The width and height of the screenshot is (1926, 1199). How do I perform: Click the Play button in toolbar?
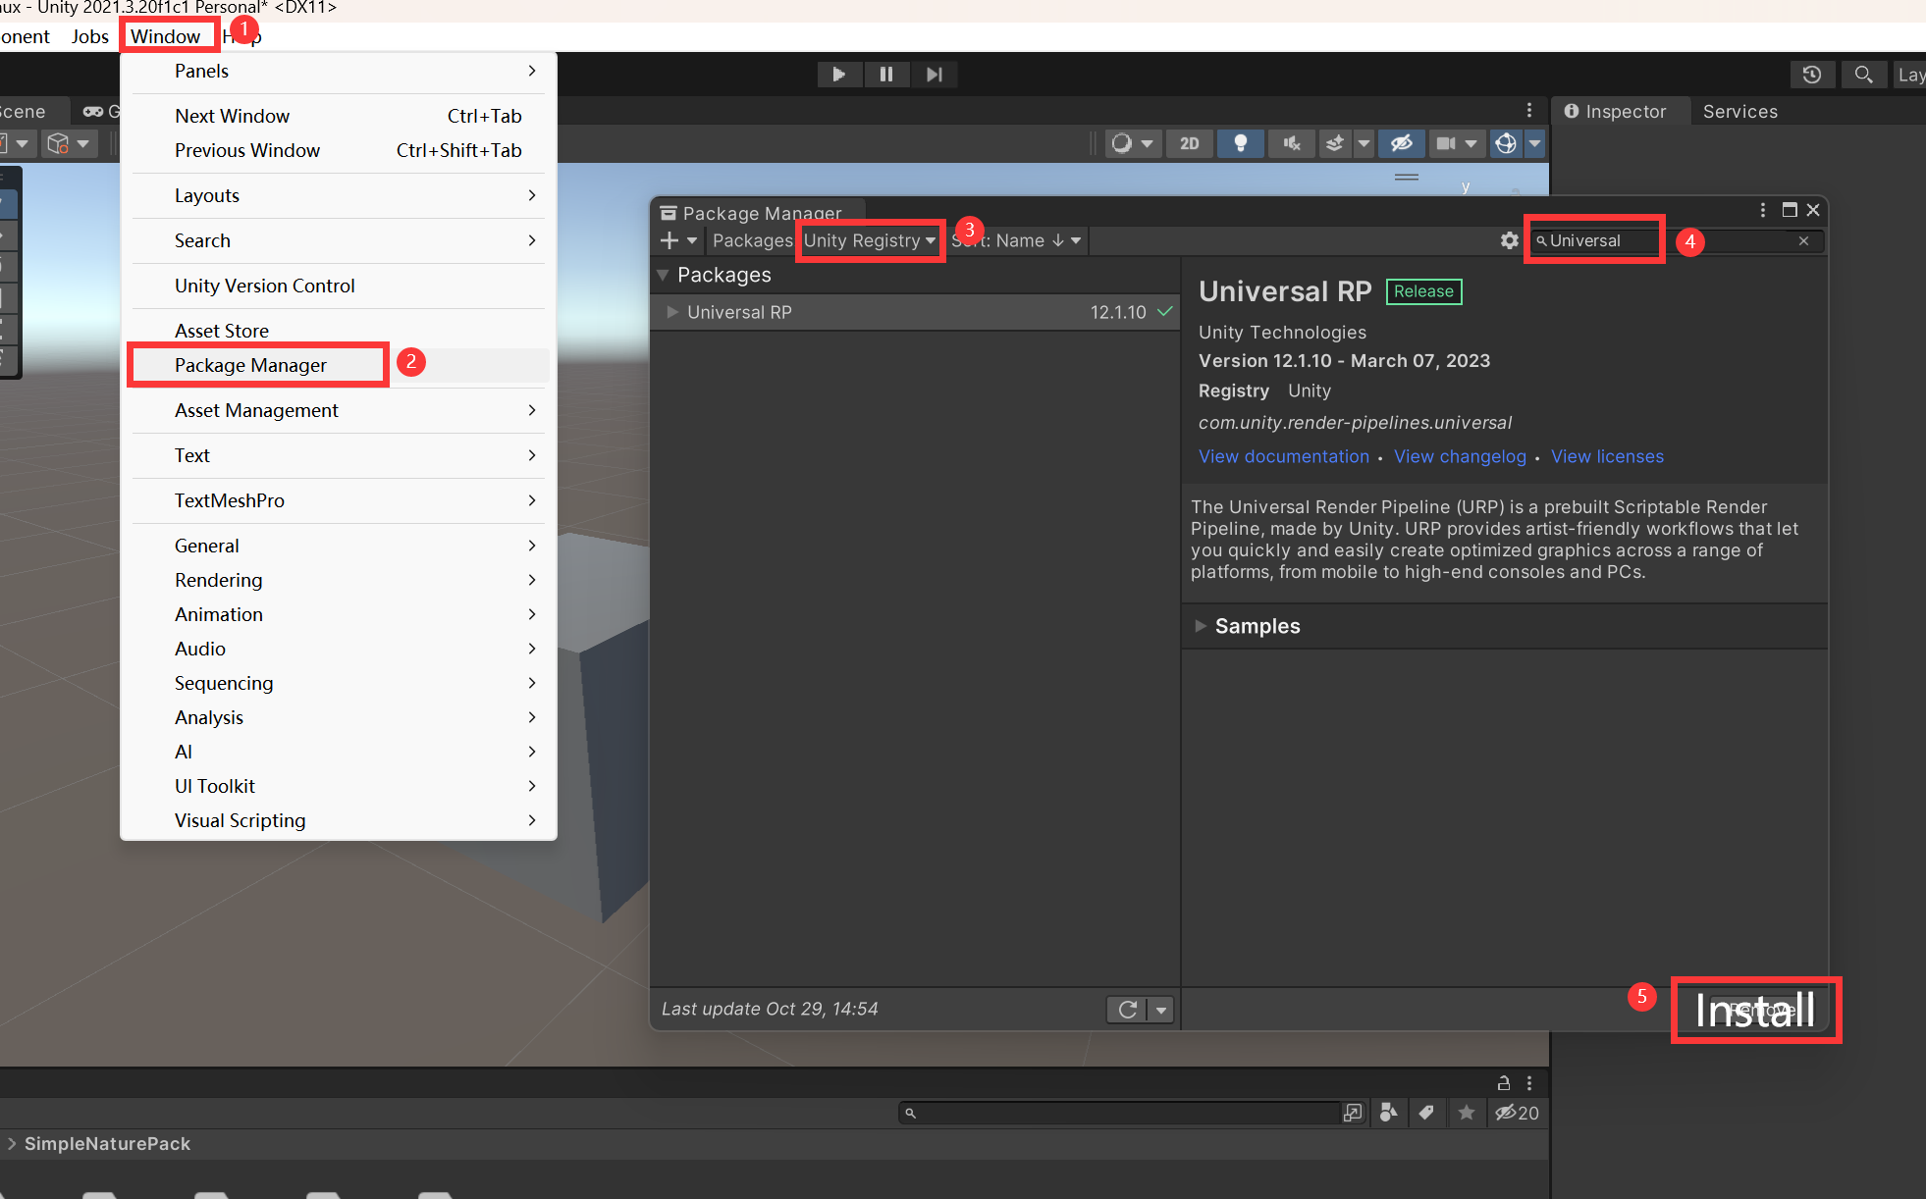(x=838, y=75)
